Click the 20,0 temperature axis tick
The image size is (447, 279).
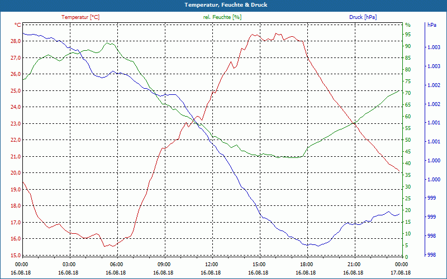(16, 173)
